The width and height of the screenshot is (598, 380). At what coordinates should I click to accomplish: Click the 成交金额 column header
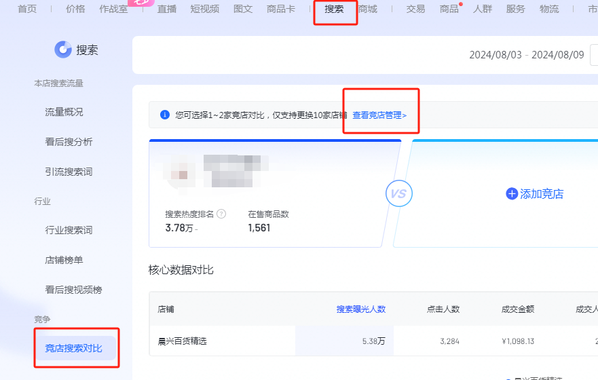[x=517, y=309]
